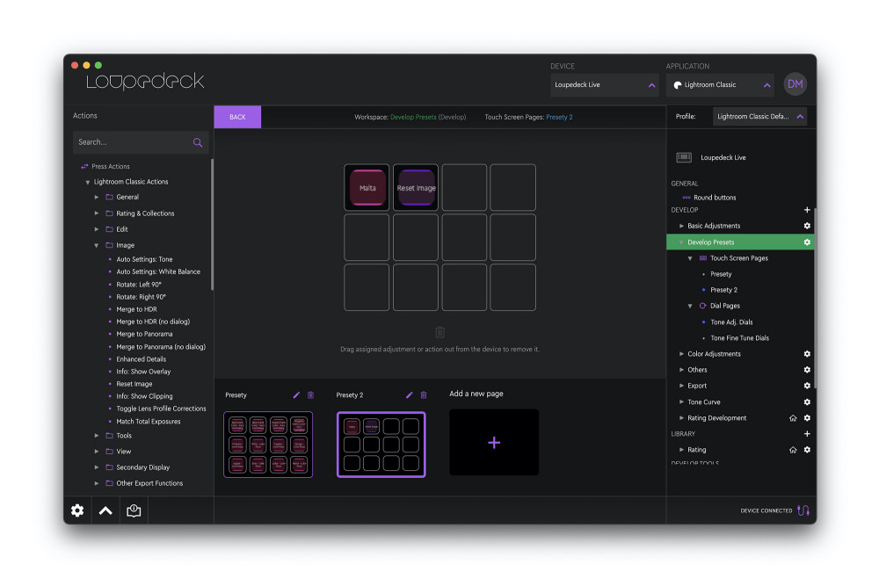Edit the Presety page name with pencil
The width and height of the screenshot is (879, 586).
[x=296, y=395]
